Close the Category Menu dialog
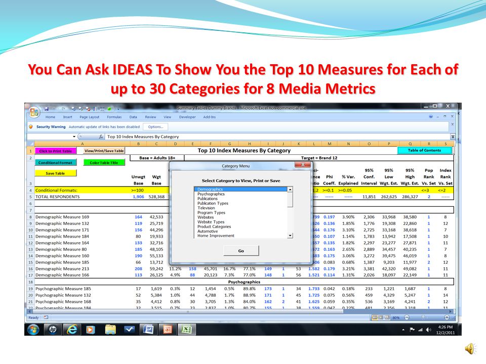 (x=303, y=165)
